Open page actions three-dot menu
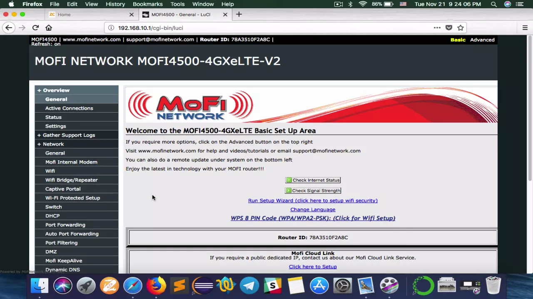The height and width of the screenshot is (299, 533). click(x=437, y=28)
